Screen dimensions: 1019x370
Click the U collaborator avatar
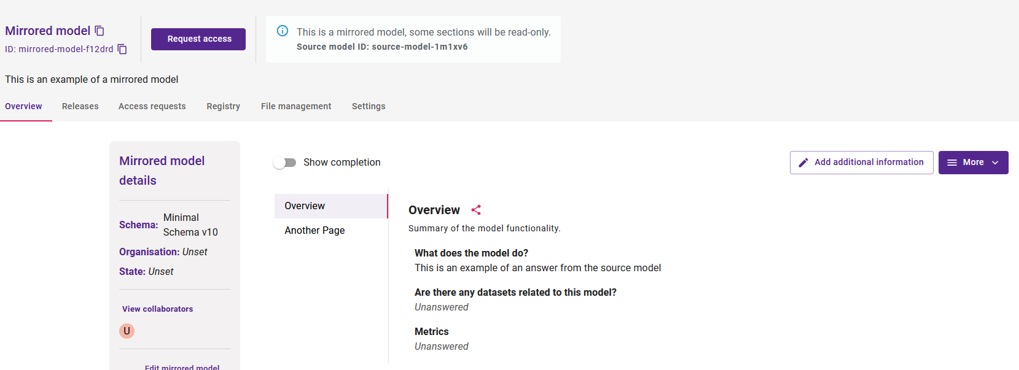[x=127, y=331]
